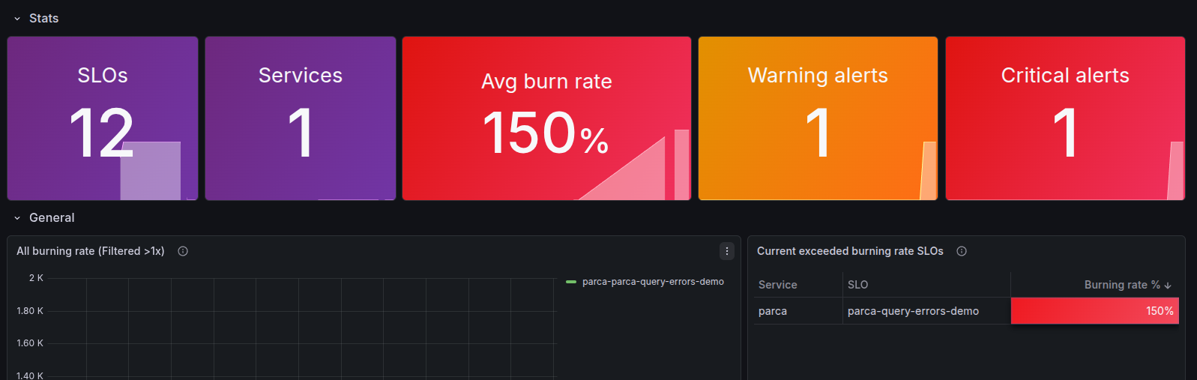Image resolution: width=1197 pixels, height=380 pixels.
Task: Click the red 150% burning rate bar
Action: [x=1094, y=311]
